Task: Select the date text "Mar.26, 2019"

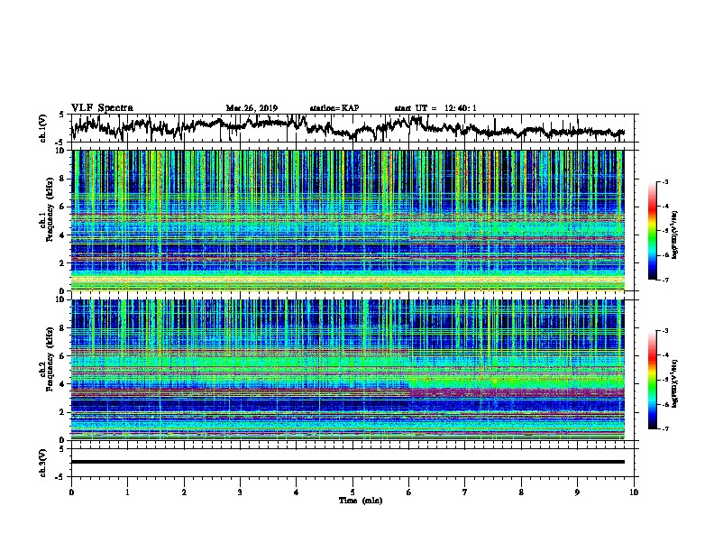Action: (252, 108)
